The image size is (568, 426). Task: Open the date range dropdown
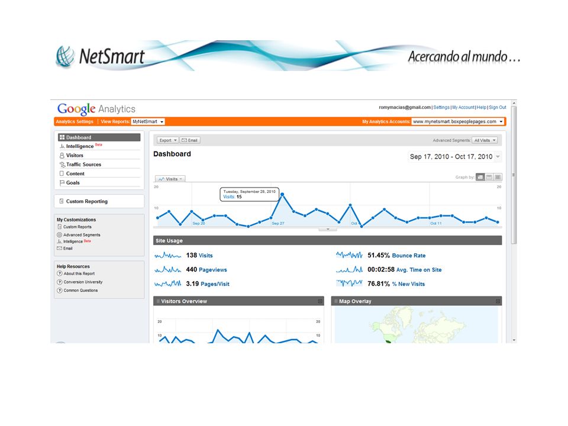click(x=454, y=156)
